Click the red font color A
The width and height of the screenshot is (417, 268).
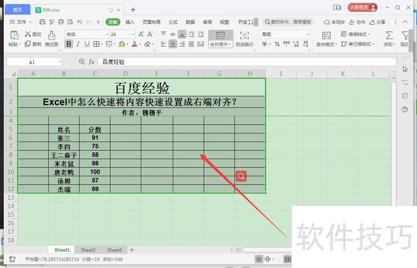tap(134, 44)
